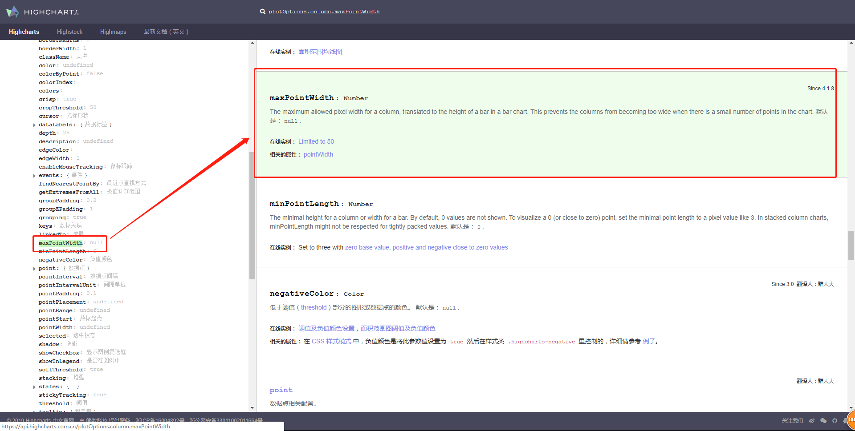
Task: Click the left tree panel scrollbar thumb
Action: pos(252,216)
